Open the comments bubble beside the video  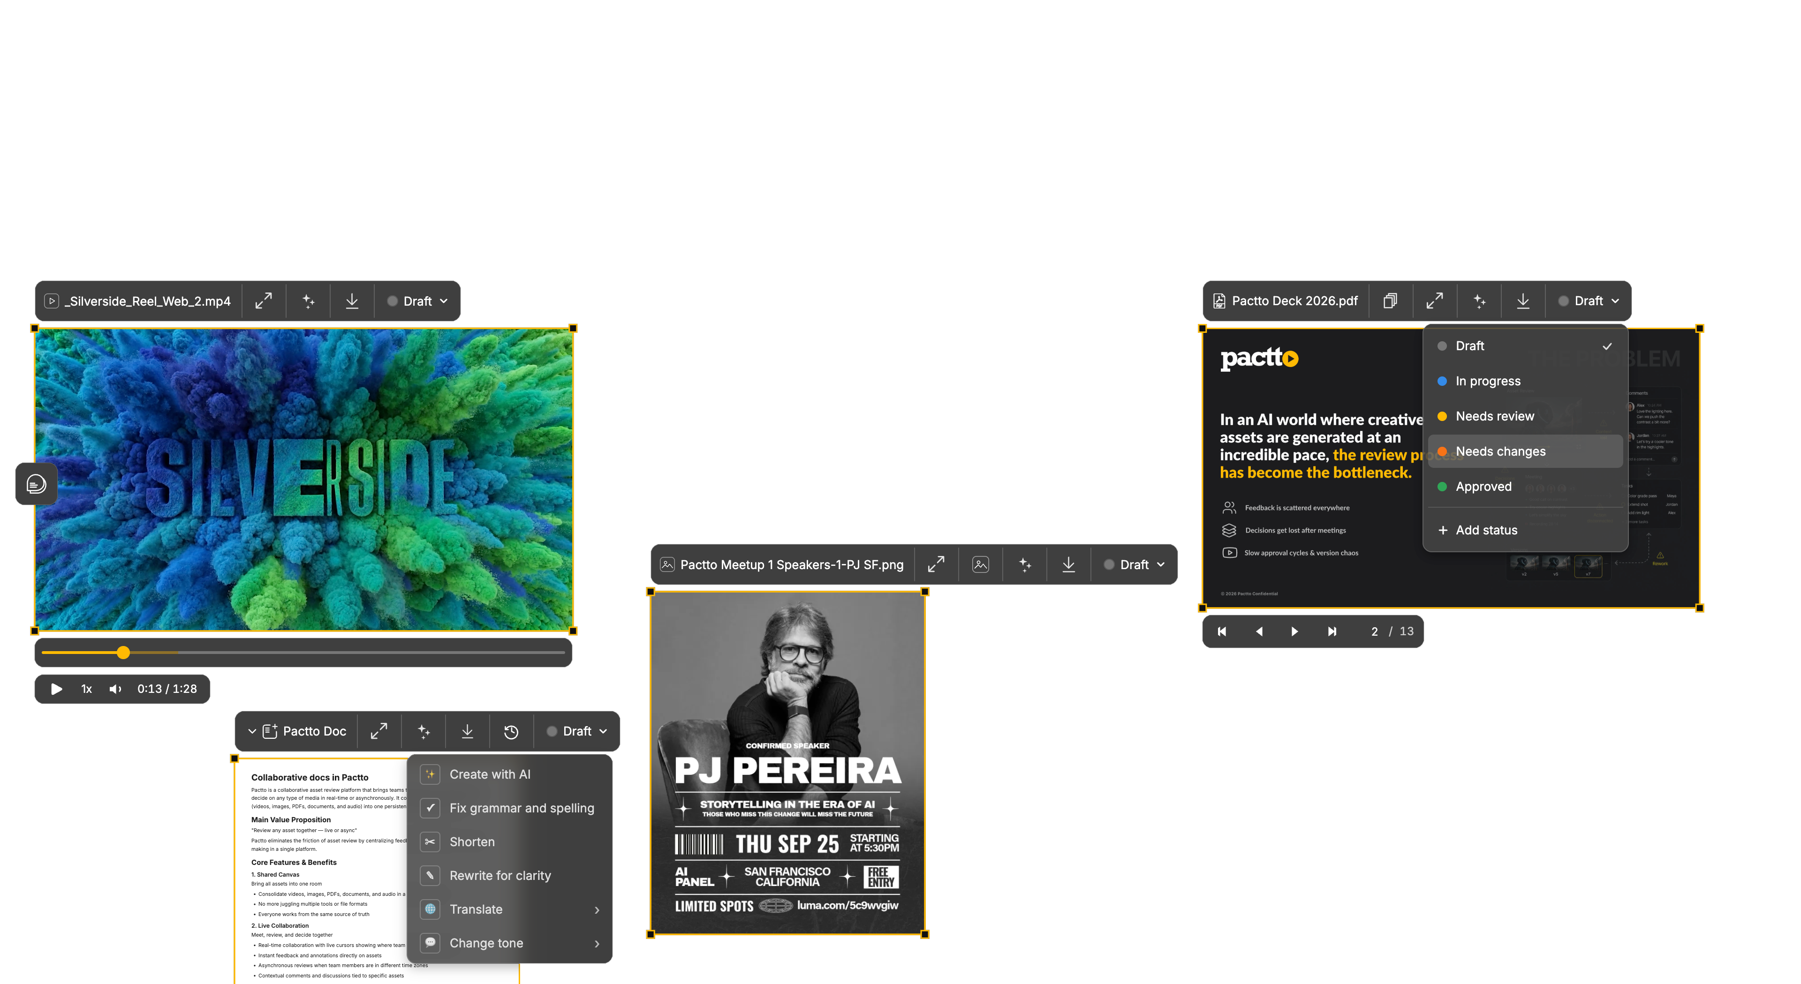(37, 484)
